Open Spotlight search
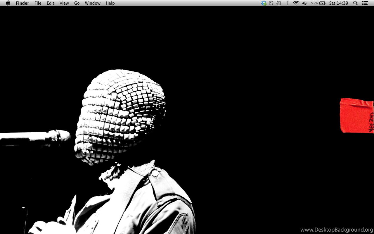Viewport: 374px width, 234px height. point(355,3)
